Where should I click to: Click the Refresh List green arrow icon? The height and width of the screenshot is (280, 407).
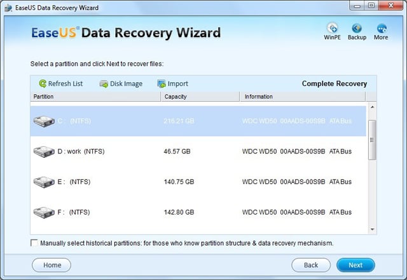(x=43, y=83)
